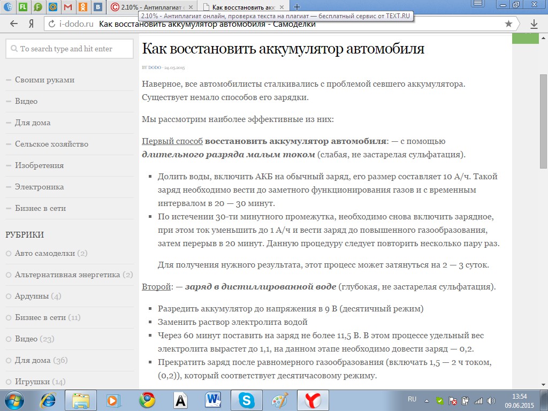Show hidden tray icons arrow
This screenshot has height=411, width=548.
[427, 401]
